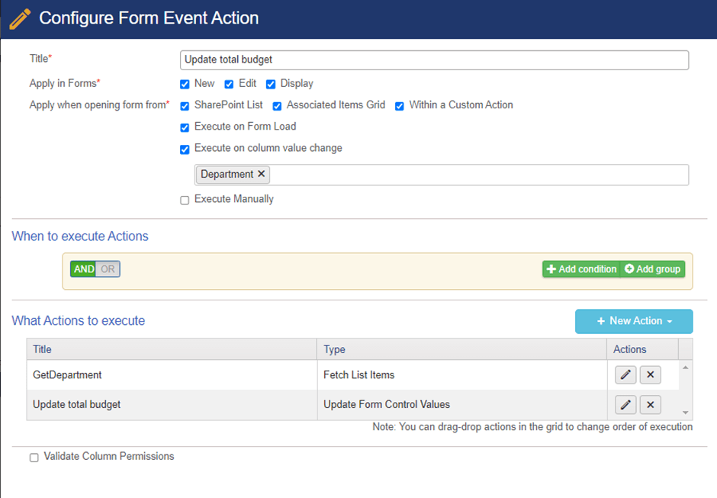Screen dimensions: 717x498
Task: Edit the Update total budget action
Action: (625, 405)
